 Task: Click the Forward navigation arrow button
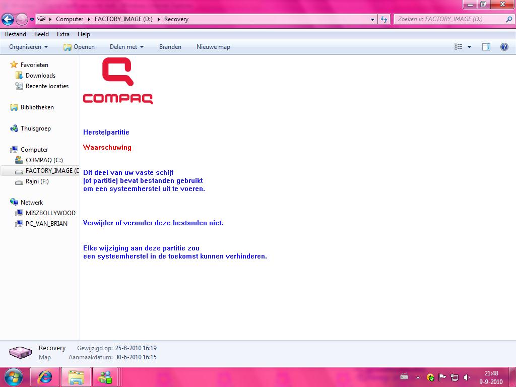(22, 19)
